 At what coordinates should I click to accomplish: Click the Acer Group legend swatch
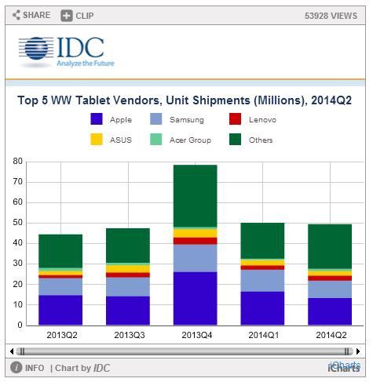pyautogui.click(x=156, y=140)
